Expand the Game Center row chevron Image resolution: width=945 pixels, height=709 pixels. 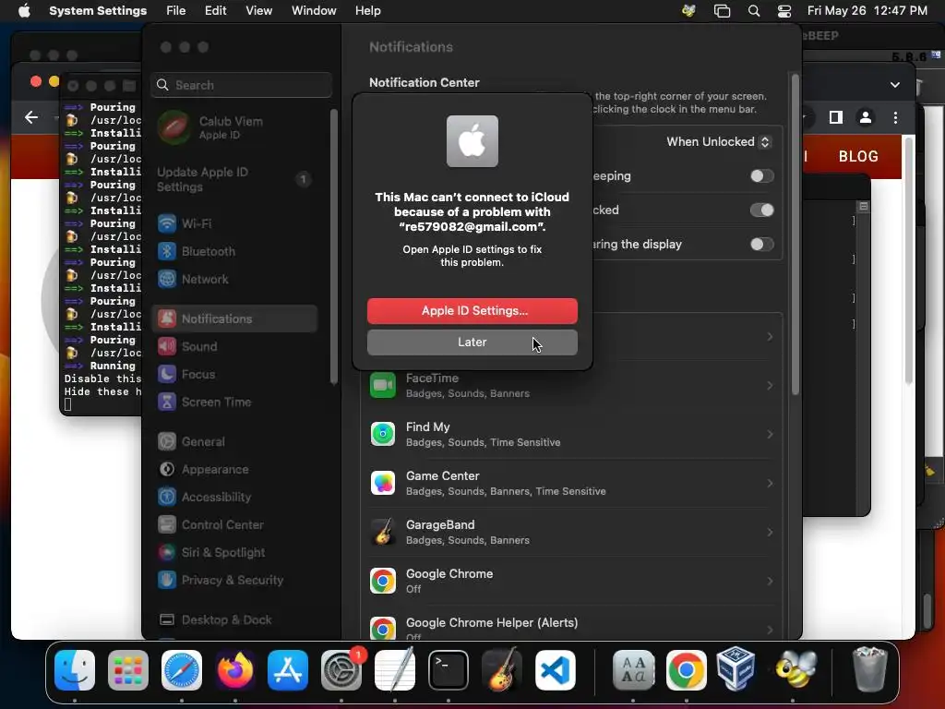770,483
